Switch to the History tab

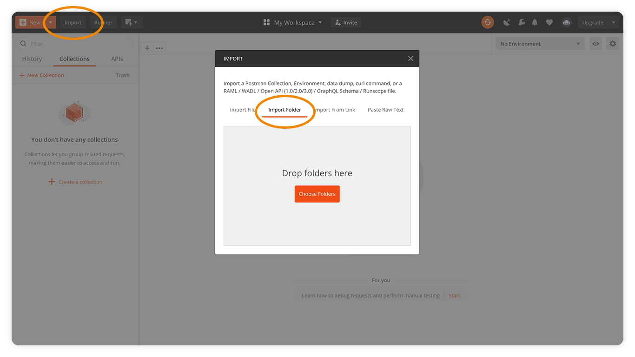(x=32, y=59)
